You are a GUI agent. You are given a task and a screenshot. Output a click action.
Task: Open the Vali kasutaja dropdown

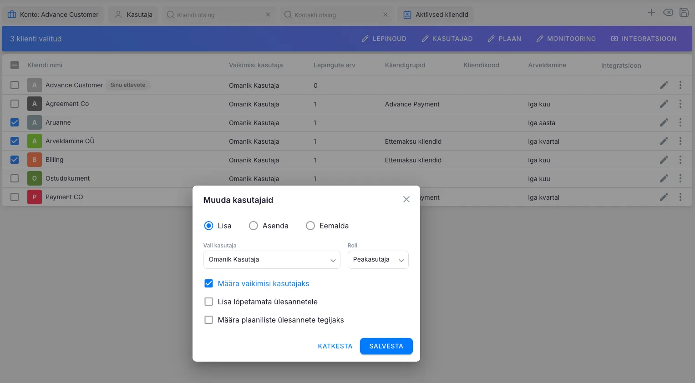pyautogui.click(x=272, y=260)
